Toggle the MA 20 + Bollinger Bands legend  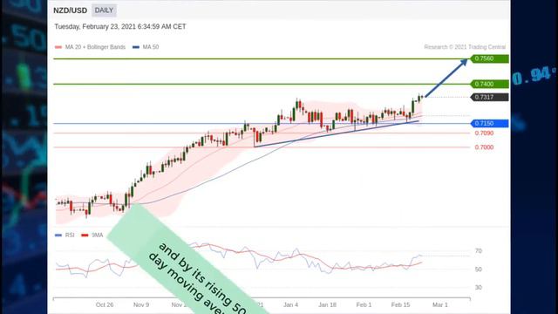[x=91, y=47]
